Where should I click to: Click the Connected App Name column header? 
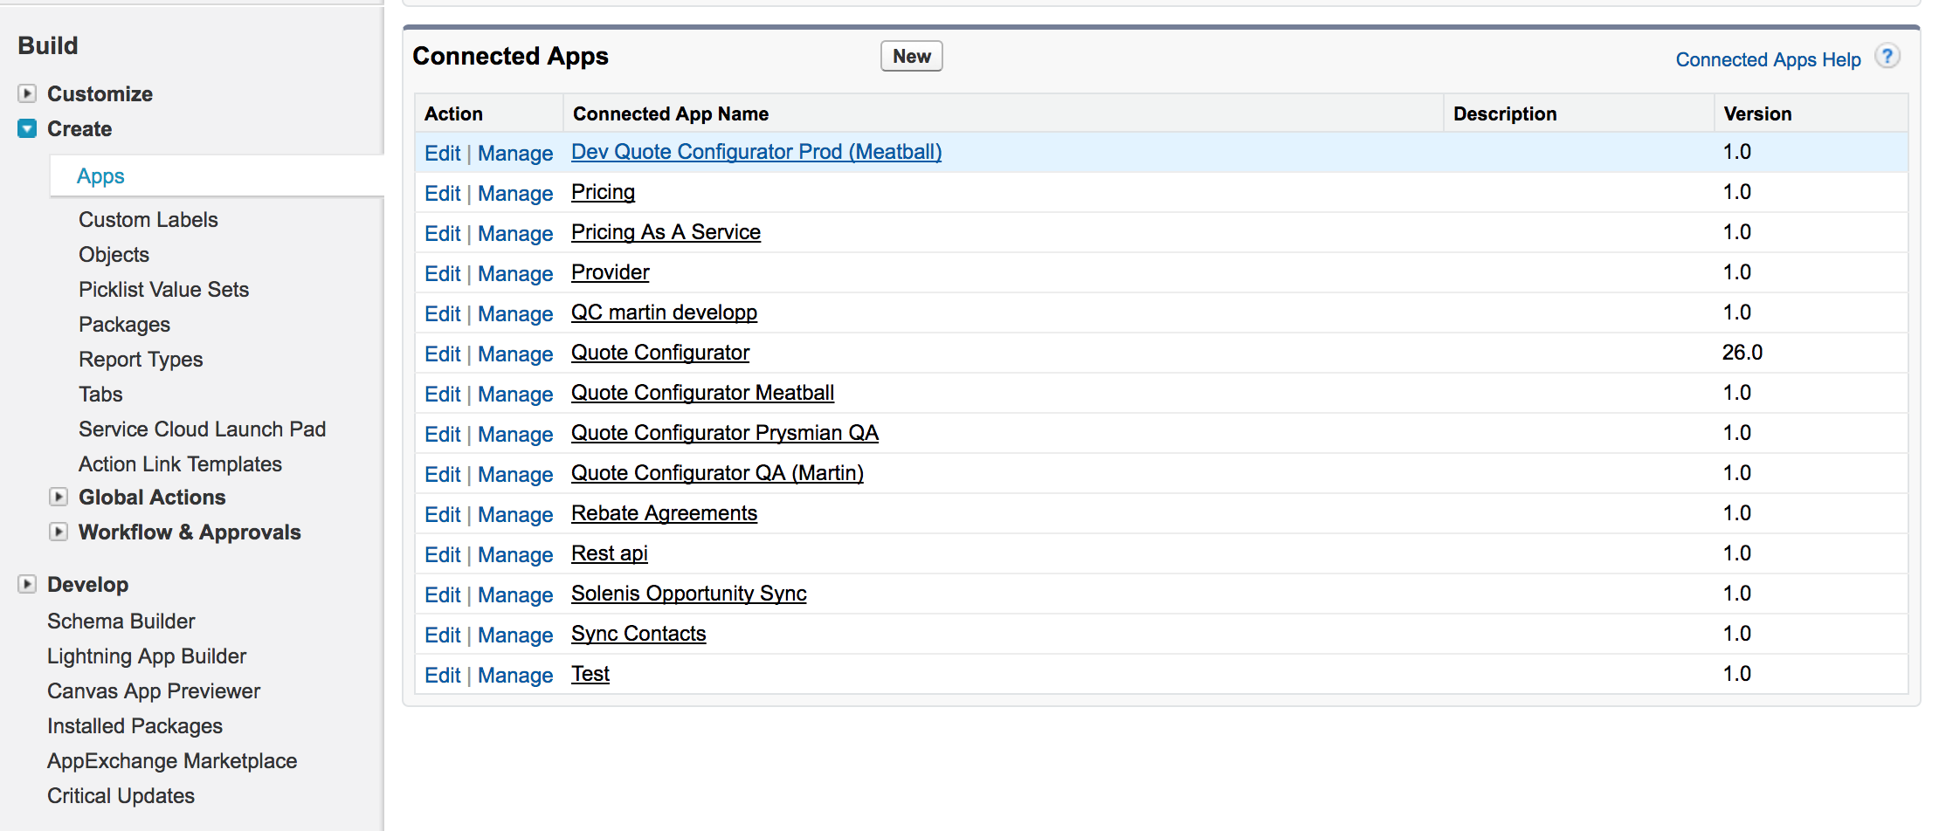click(x=670, y=114)
